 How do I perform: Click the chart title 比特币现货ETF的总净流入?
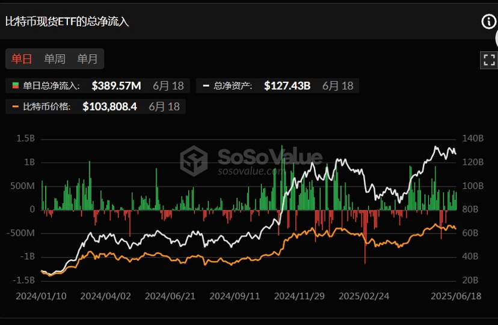pos(67,22)
